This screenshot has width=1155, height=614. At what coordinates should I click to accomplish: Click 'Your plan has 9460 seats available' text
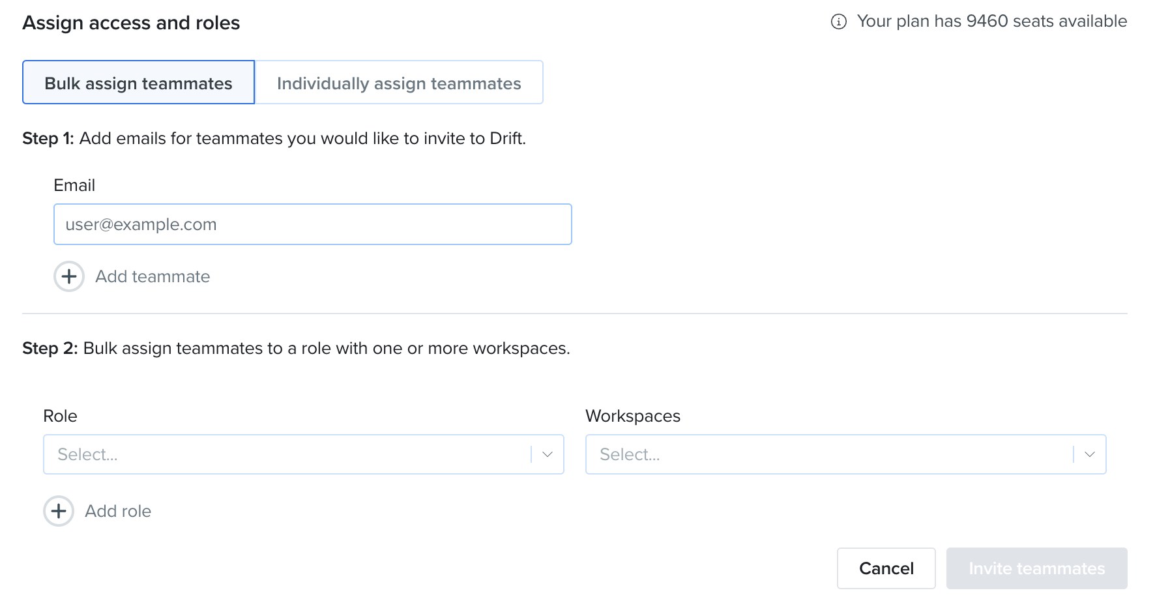[x=992, y=22]
